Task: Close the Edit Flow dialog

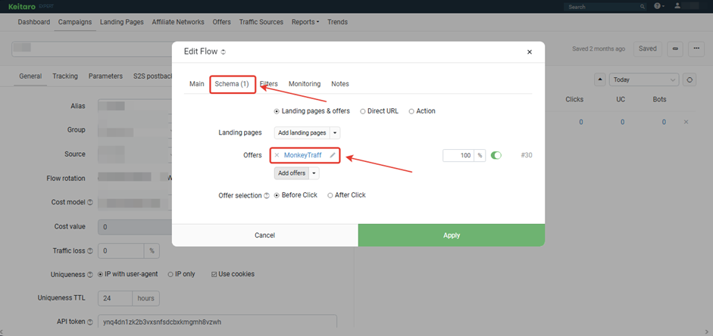Action: pyautogui.click(x=530, y=51)
